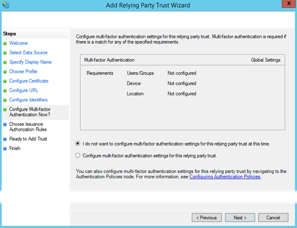Click the blue bullet beside Choose Issuance Authorization Rules
This screenshot has height=228, width=297.
pos(5,124)
